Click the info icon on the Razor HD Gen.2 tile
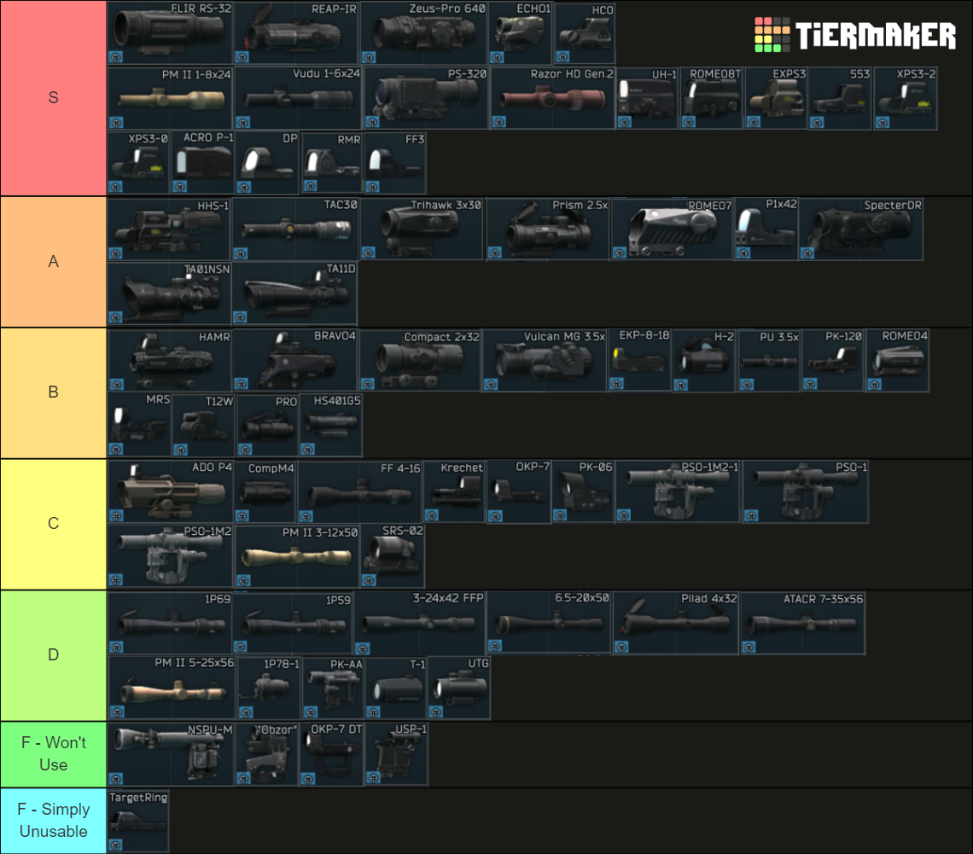Image resolution: width=973 pixels, height=854 pixels. (501, 121)
